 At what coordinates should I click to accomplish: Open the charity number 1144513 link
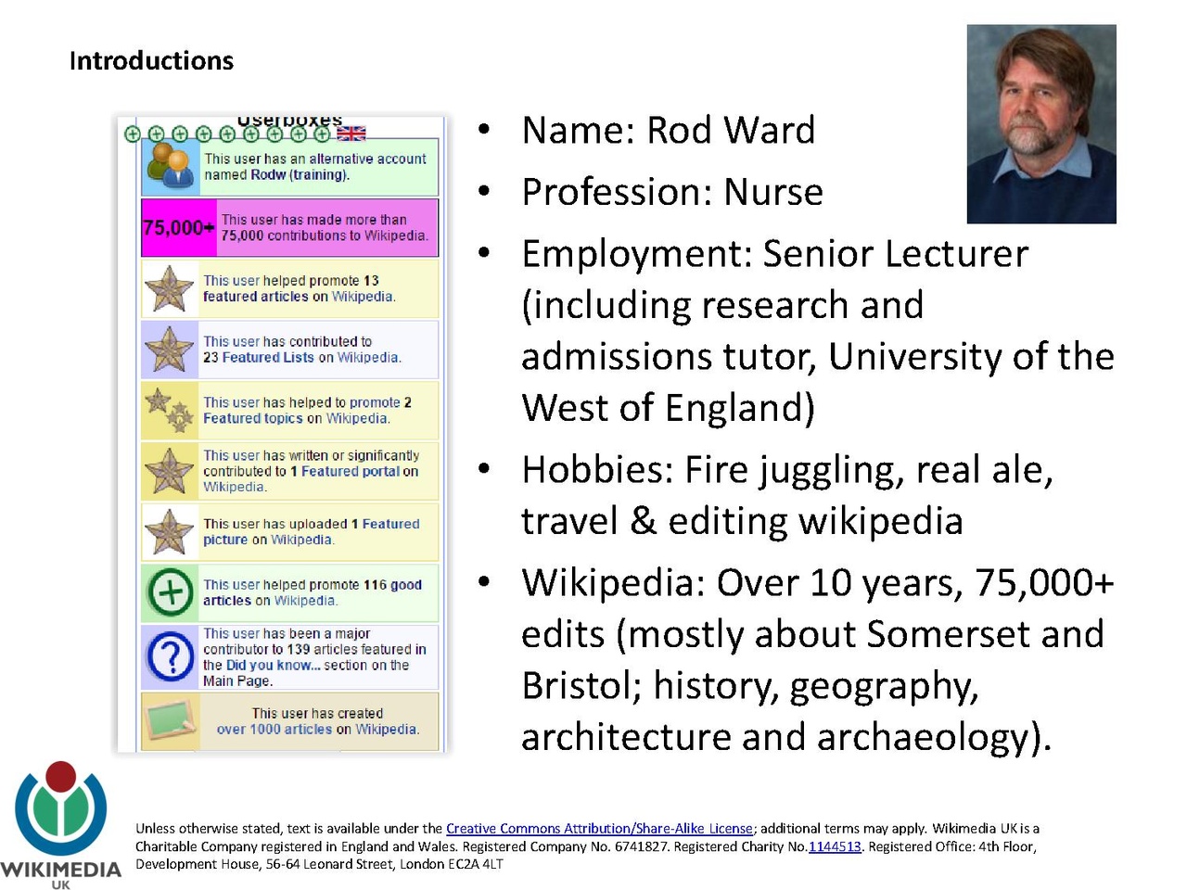(x=835, y=846)
